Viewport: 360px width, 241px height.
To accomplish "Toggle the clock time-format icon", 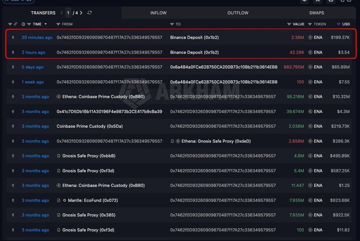I will coord(23,24).
